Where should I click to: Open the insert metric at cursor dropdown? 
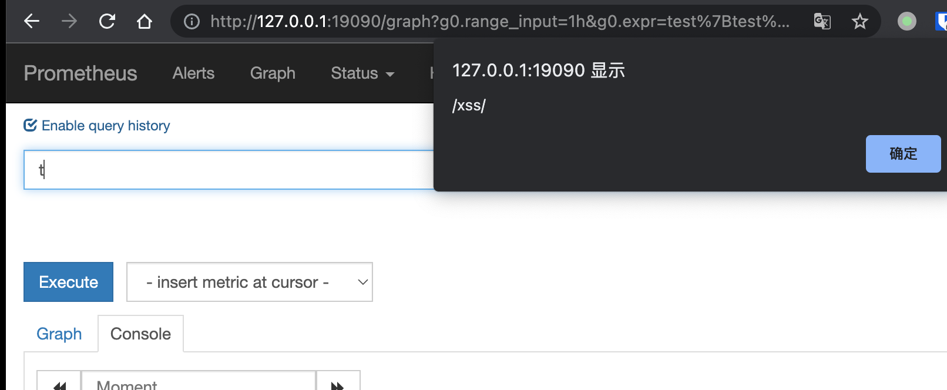[x=250, y=282]
